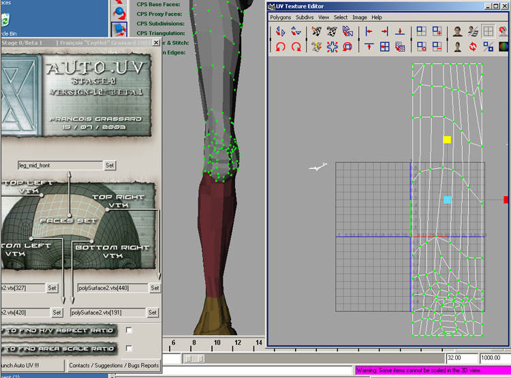Rotate UVs counterclockwise with red arrow icon

(x=279, y=47)
